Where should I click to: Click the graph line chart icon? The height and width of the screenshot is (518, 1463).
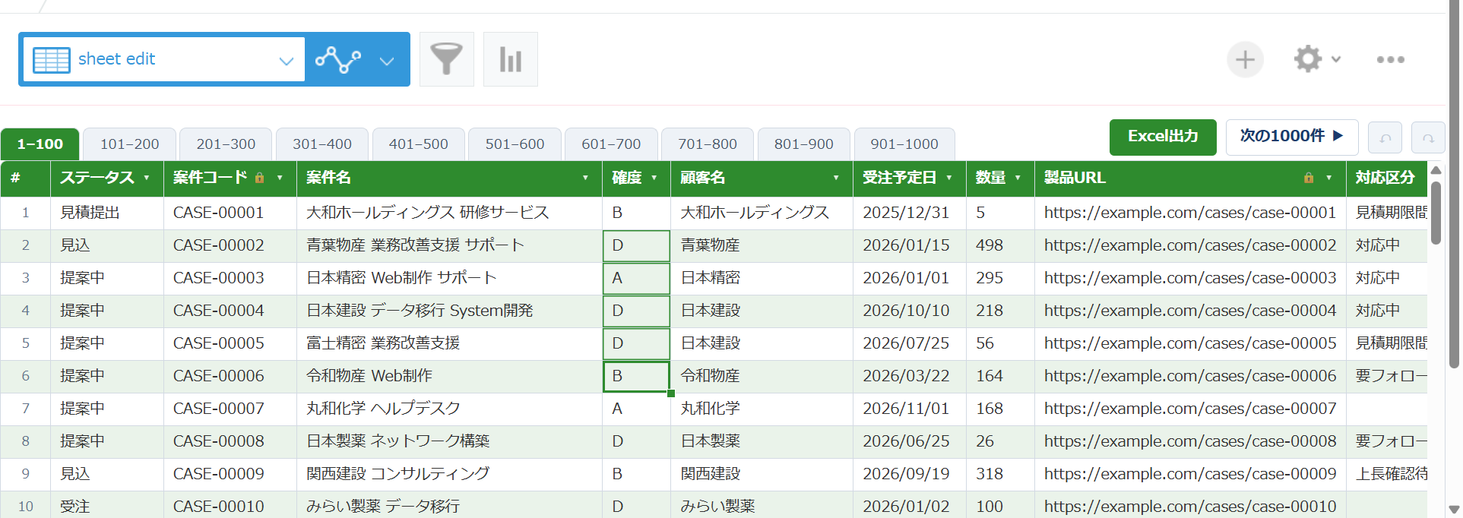pyautogui.click(x=338, y=59)
